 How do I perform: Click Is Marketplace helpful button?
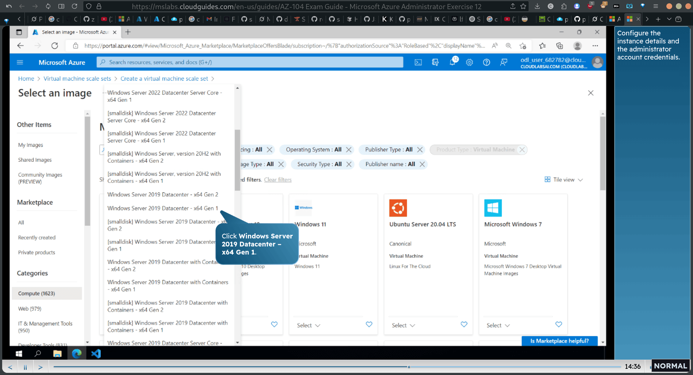click(x=559, y=341)
